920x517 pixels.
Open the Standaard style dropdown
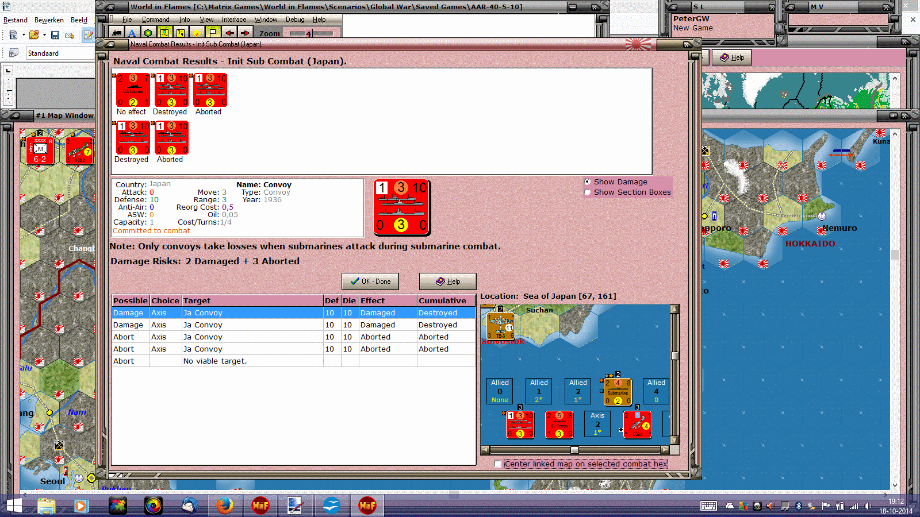pos(60,53)
